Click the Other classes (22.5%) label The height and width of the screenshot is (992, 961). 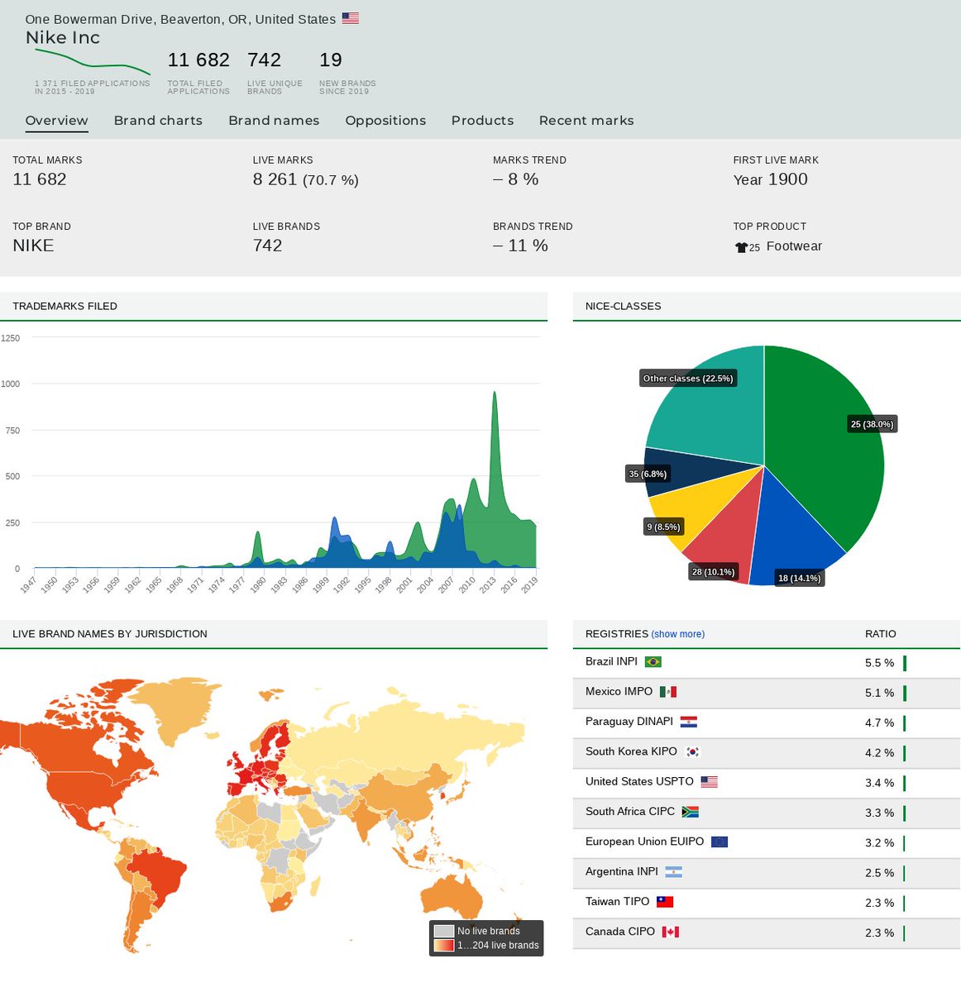(x=688, y=379)
